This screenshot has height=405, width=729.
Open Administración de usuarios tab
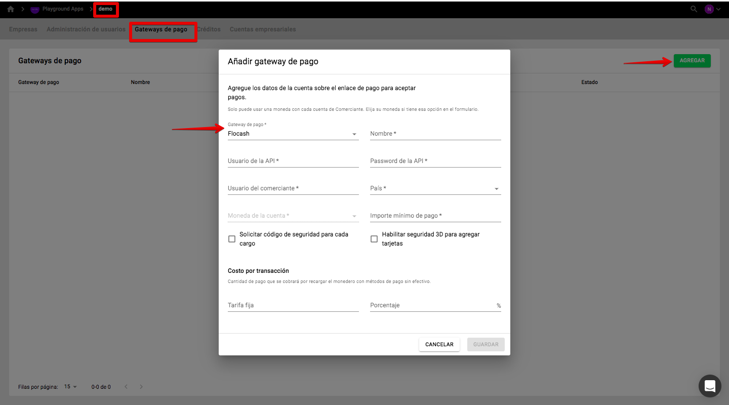(86, 29)
